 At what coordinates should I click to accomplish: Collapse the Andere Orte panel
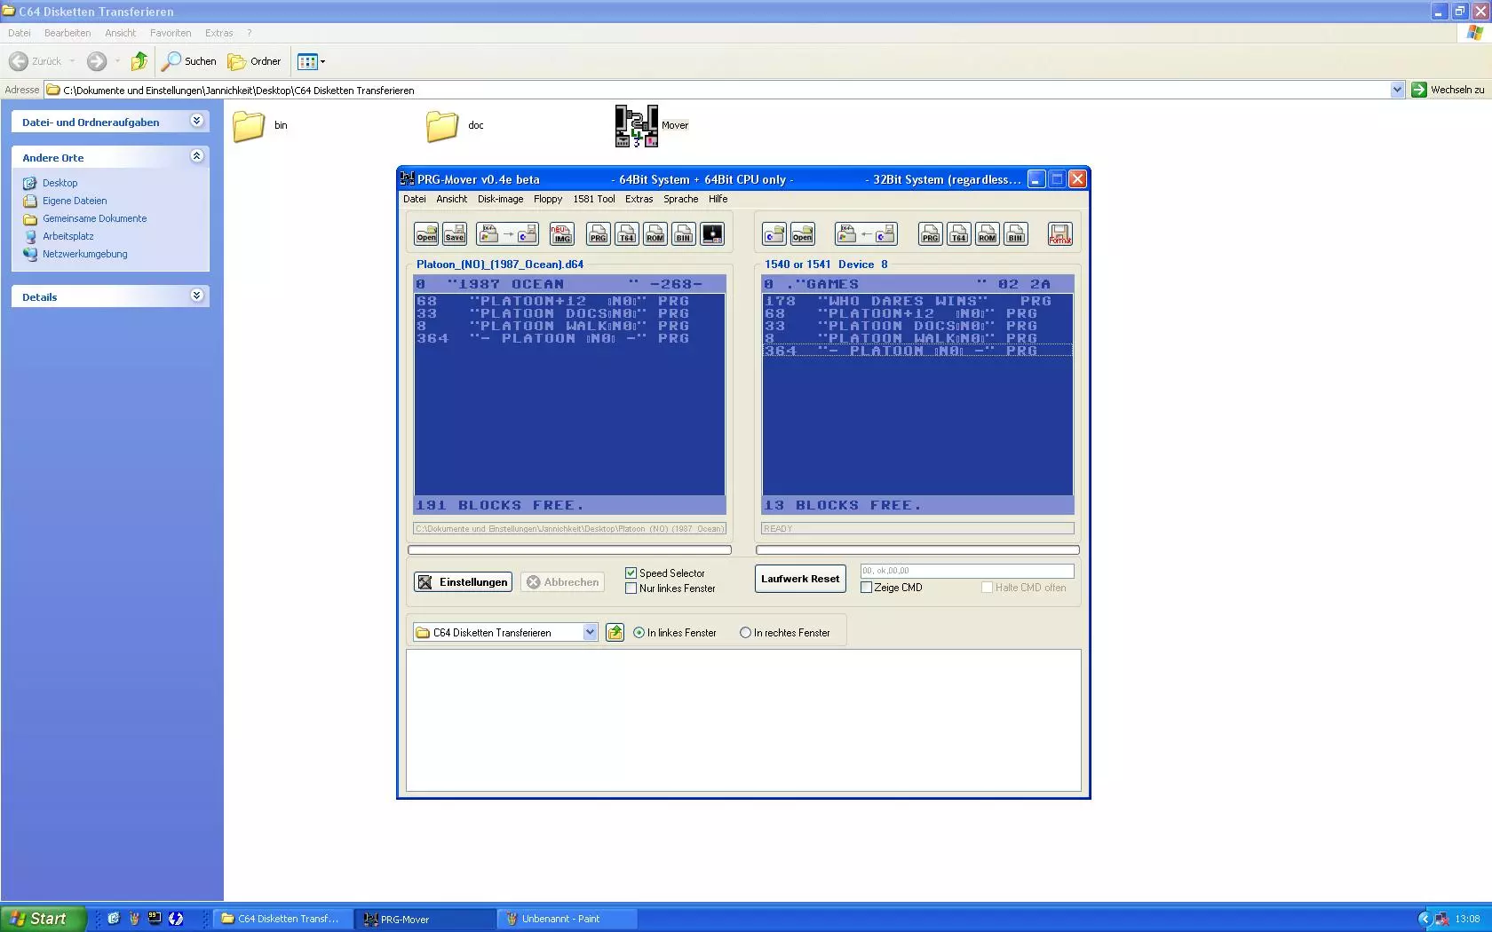pos(196,156)
